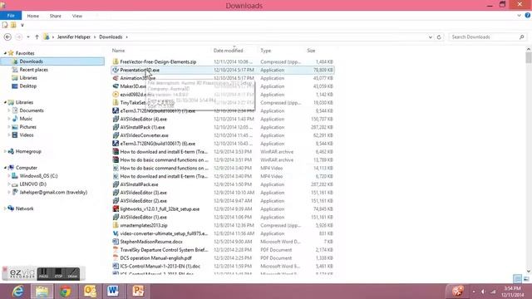Open the address bar history dropdown
The image size is (532, 299).
[x=431, y=37]
